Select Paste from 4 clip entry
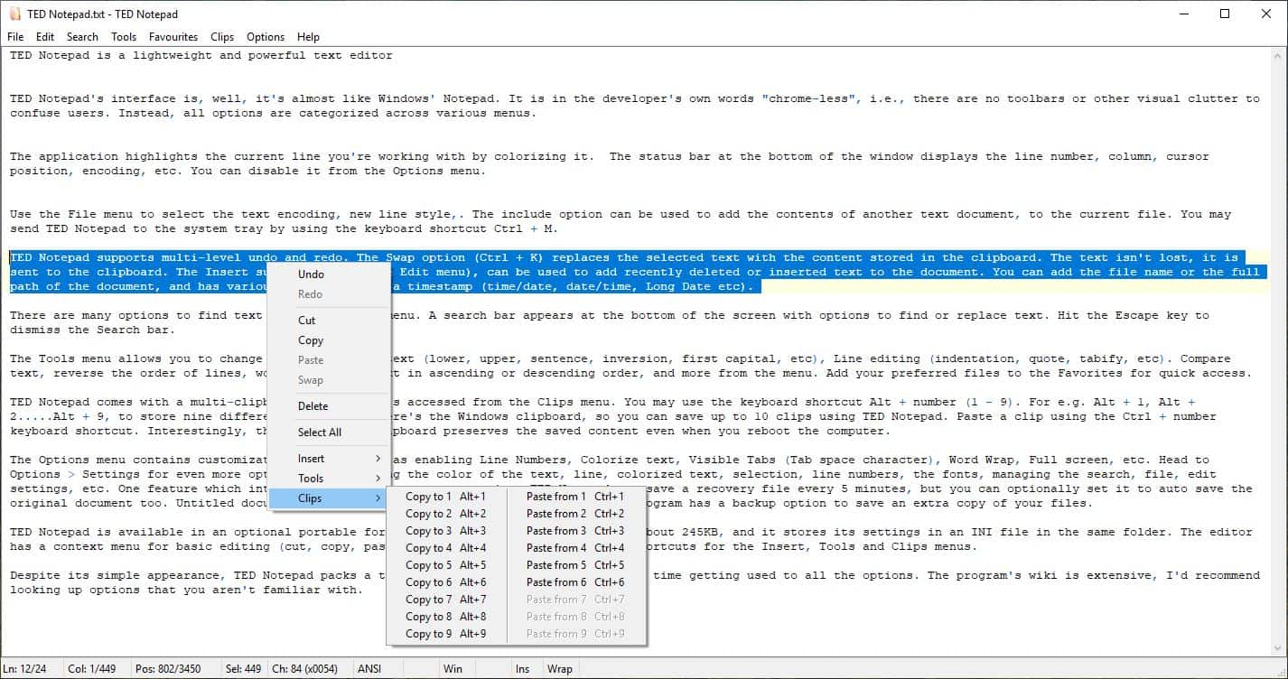Image resolution: width=1288 pixels, height=679 pixels. (576, 548)
